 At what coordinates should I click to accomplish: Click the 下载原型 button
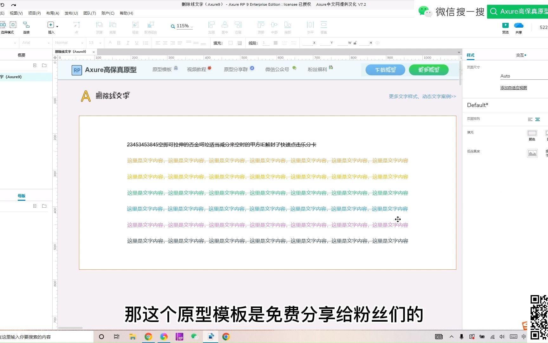click(x=385, y=70)
